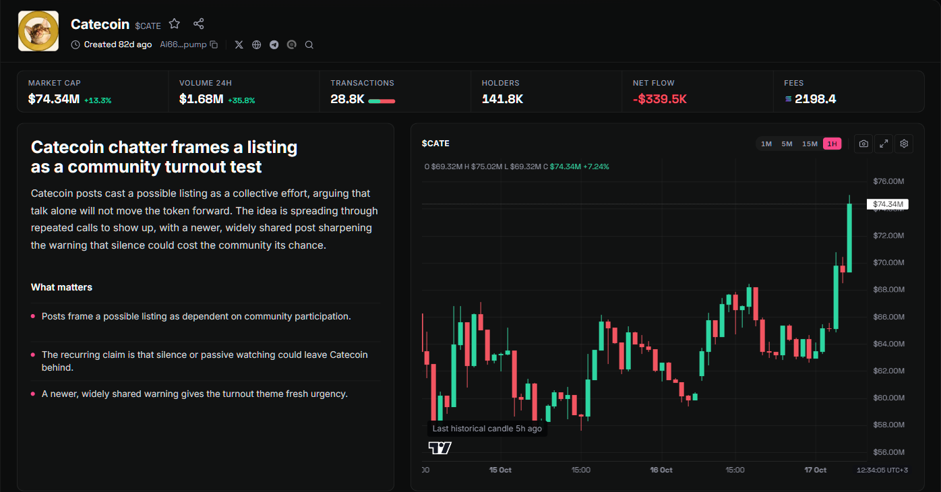This screenshot has width=941, height=492.
Task: Click the round icon right of Telegram
Action: pos(292,44)
